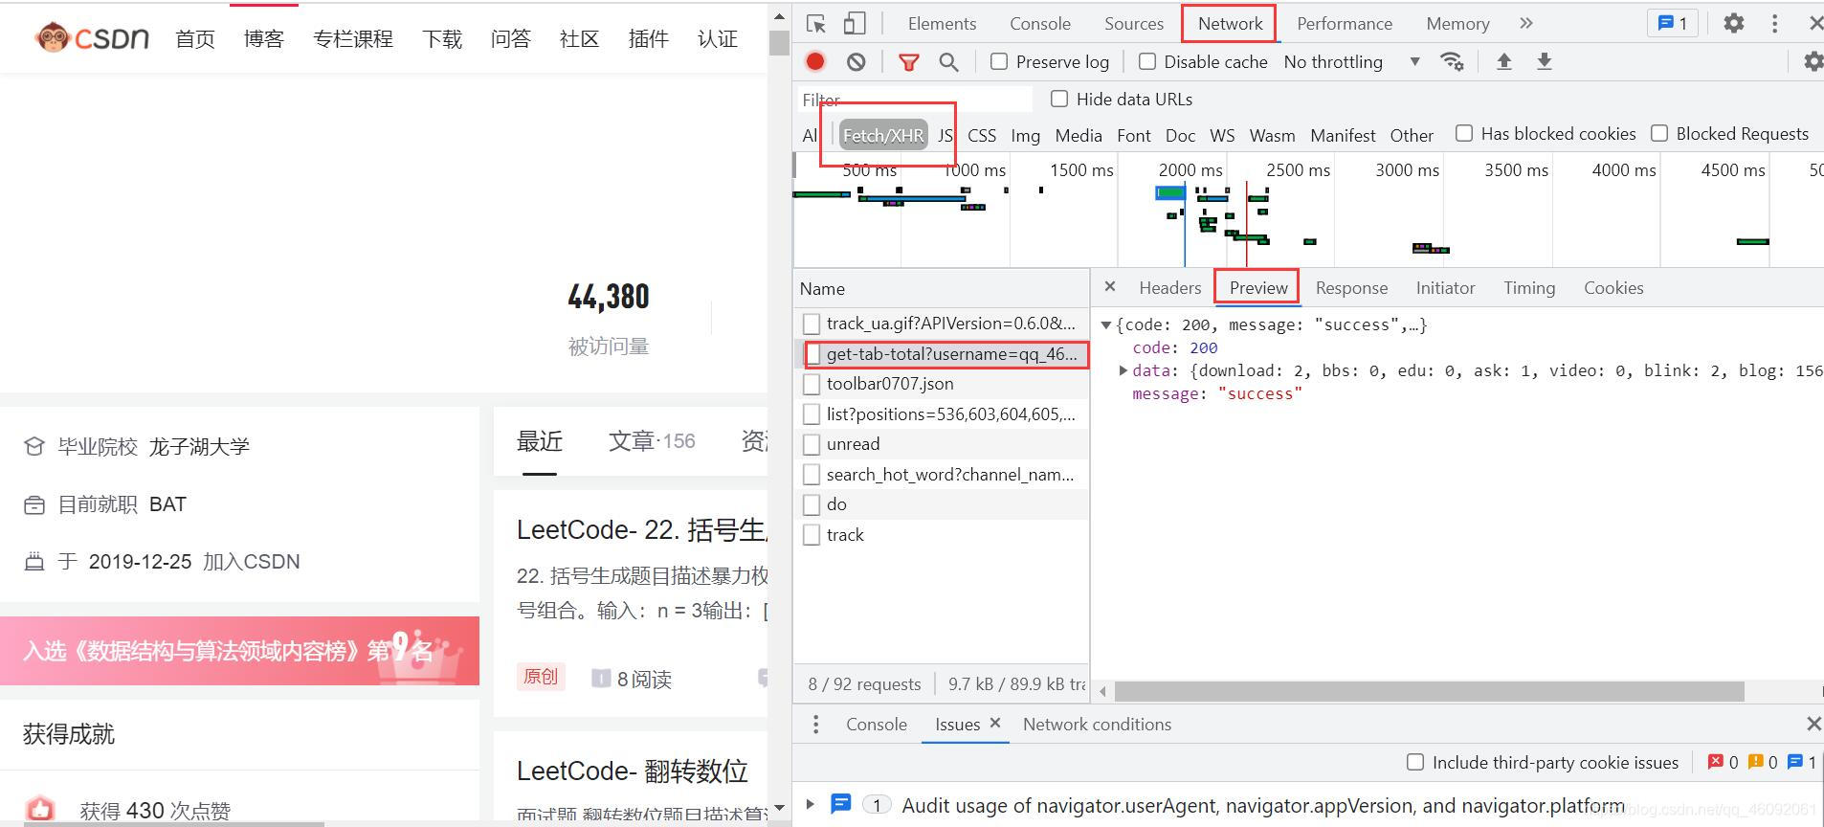Switch to the Console tab
1824x827 pixels.
click(1040, 23)
